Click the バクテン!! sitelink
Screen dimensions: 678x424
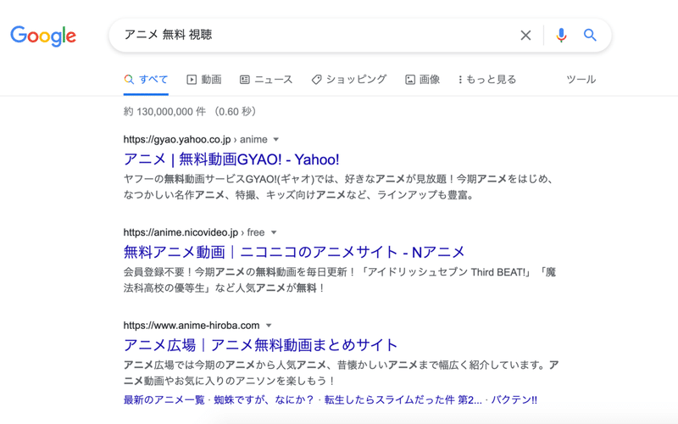[514, 399]
